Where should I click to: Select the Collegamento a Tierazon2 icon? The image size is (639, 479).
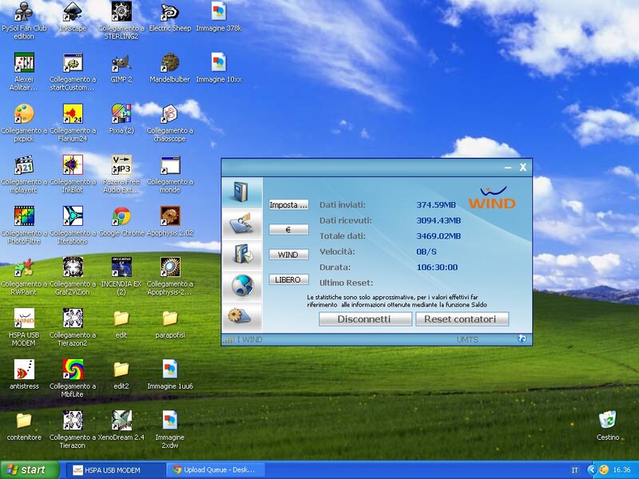click(x=73, y=327)
